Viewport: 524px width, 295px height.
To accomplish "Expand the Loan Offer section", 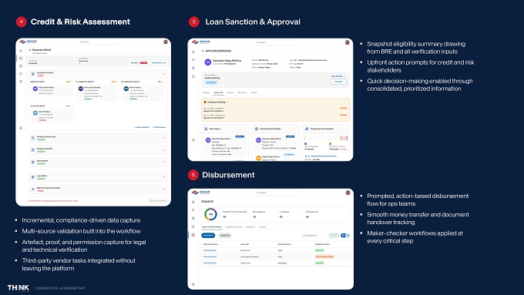I will coord(164,176).
